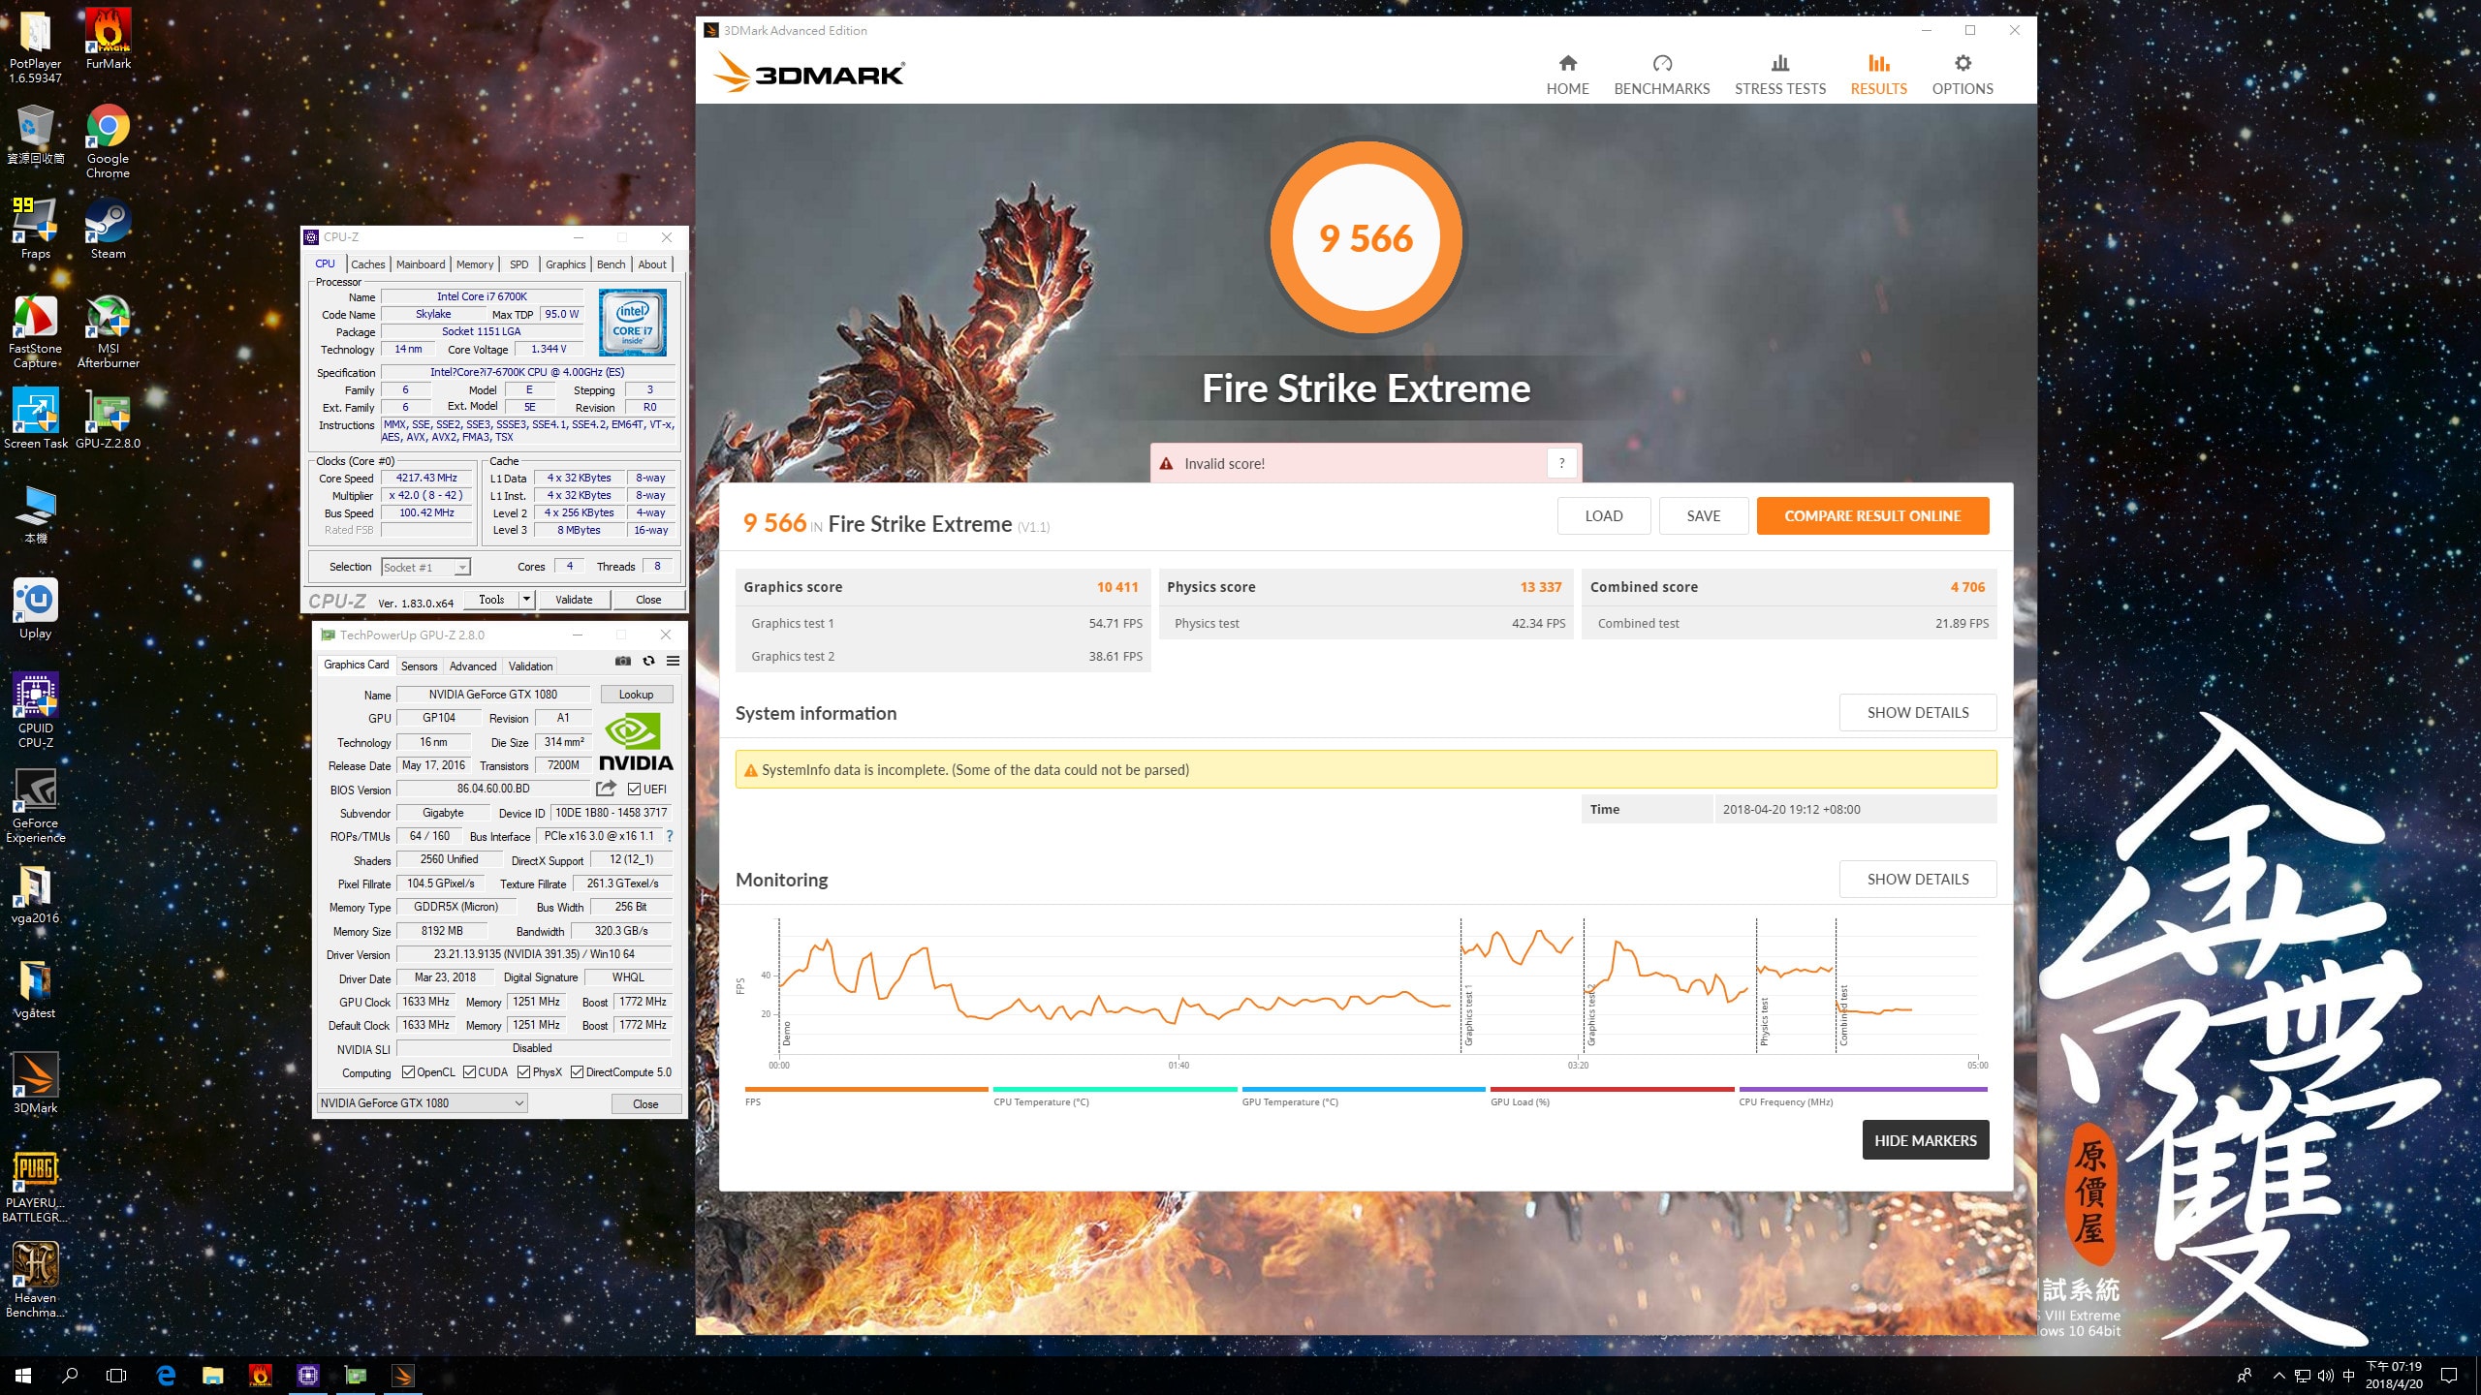2481x1395 pixels.
Task: Switch to the Advanced tab in GPU-Z
Action: tap(473, 666)
